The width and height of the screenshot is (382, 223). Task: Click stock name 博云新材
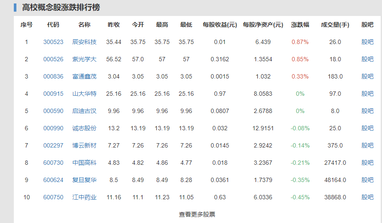[x=84, y=146]
